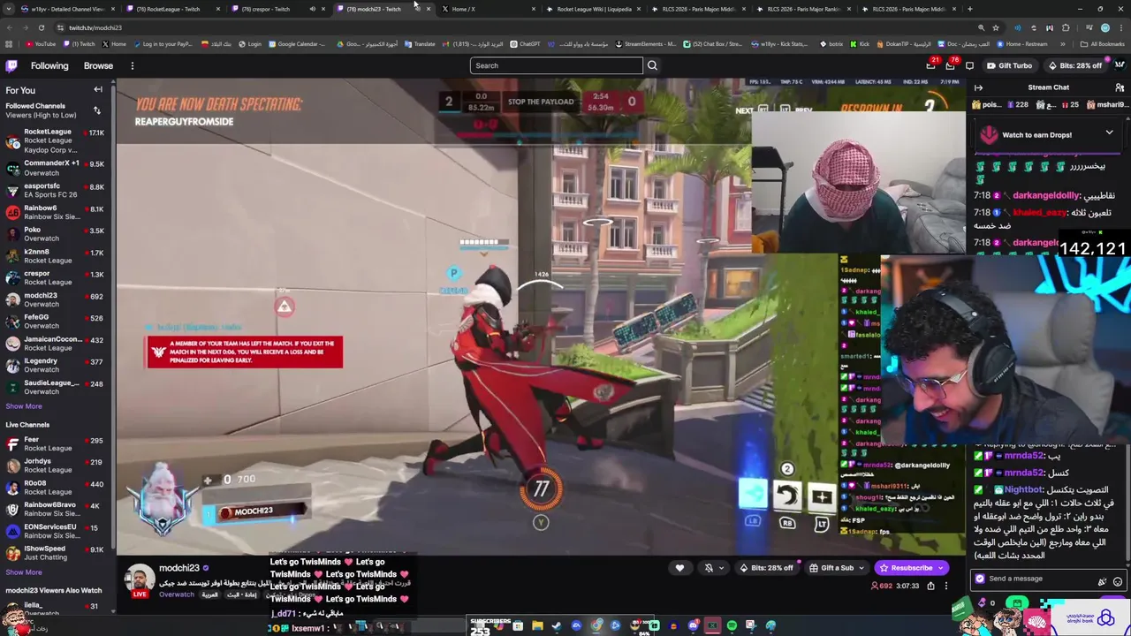1131x636 pixels.
Task: Open notifications inbox with 76 badge
Action: coord(951,65)
